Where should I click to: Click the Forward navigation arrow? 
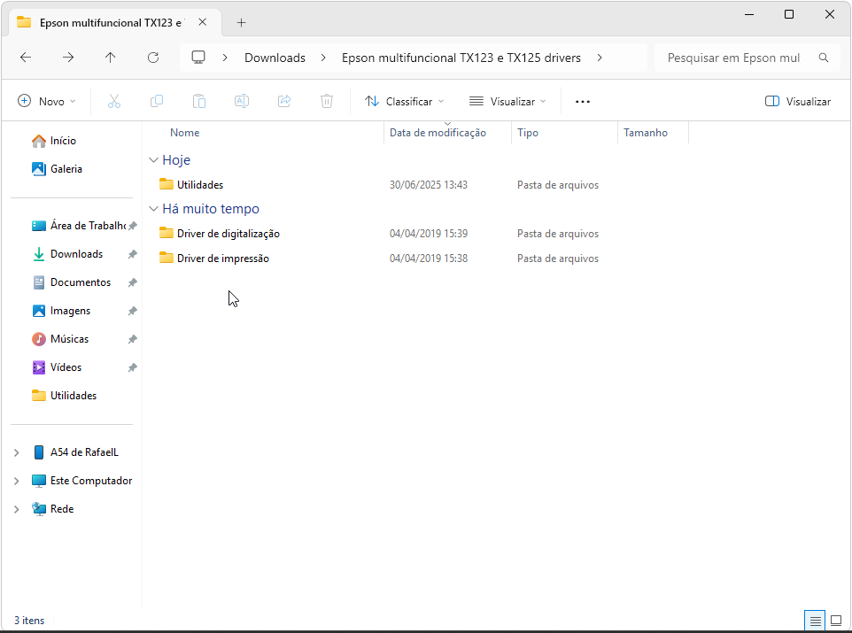coord(68,58)
